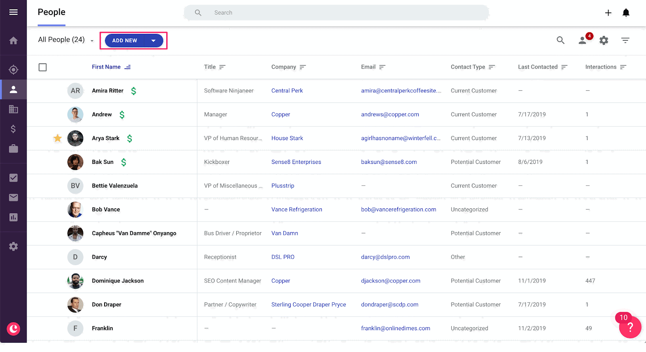Image resolution: width=646 pixels, height=352 pixels.
Task: Click the list search magnifier icon
Action: (x=560, y=40)
